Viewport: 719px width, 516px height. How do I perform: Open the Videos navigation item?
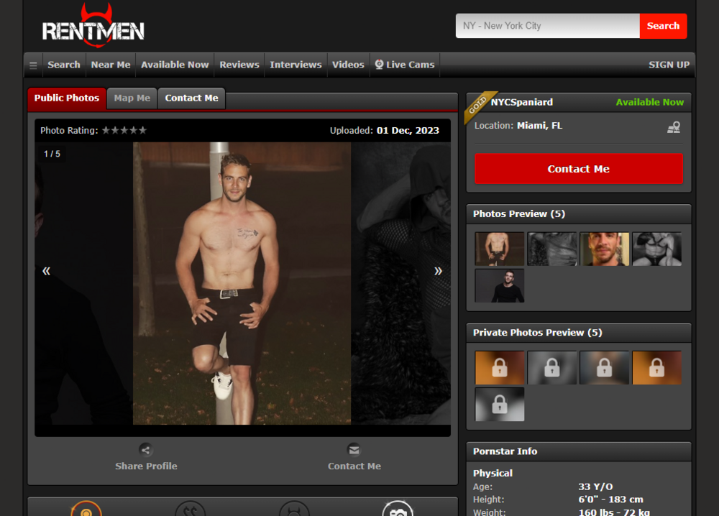point(348,65)
